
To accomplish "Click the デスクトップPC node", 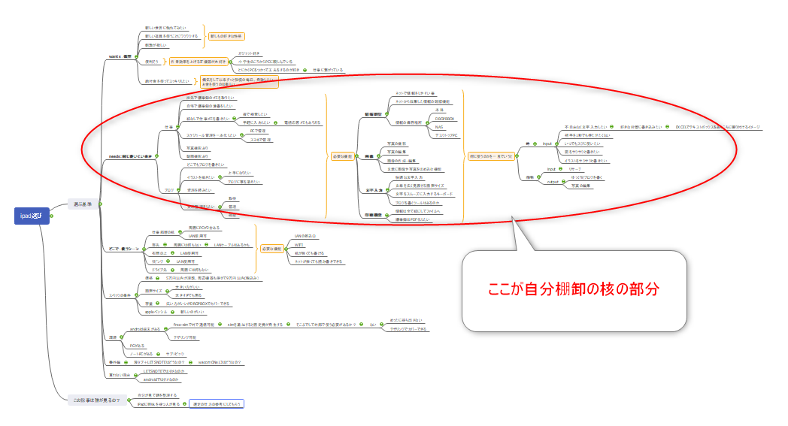I will coord(447,135).
